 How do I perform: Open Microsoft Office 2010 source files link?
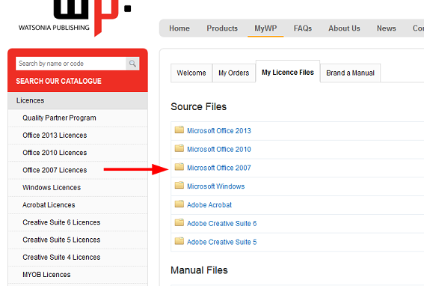[x=219, y=149]
